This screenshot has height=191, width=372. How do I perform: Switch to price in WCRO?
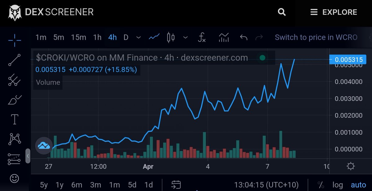click(x=316, y=37)
